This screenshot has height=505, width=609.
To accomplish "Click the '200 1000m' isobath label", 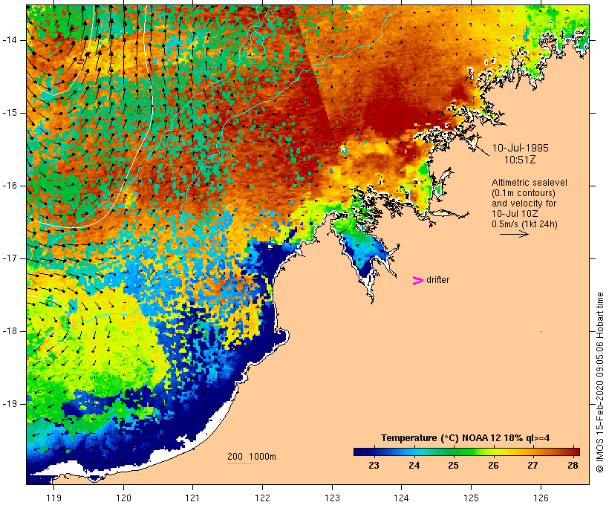I will tap(252, 457).
